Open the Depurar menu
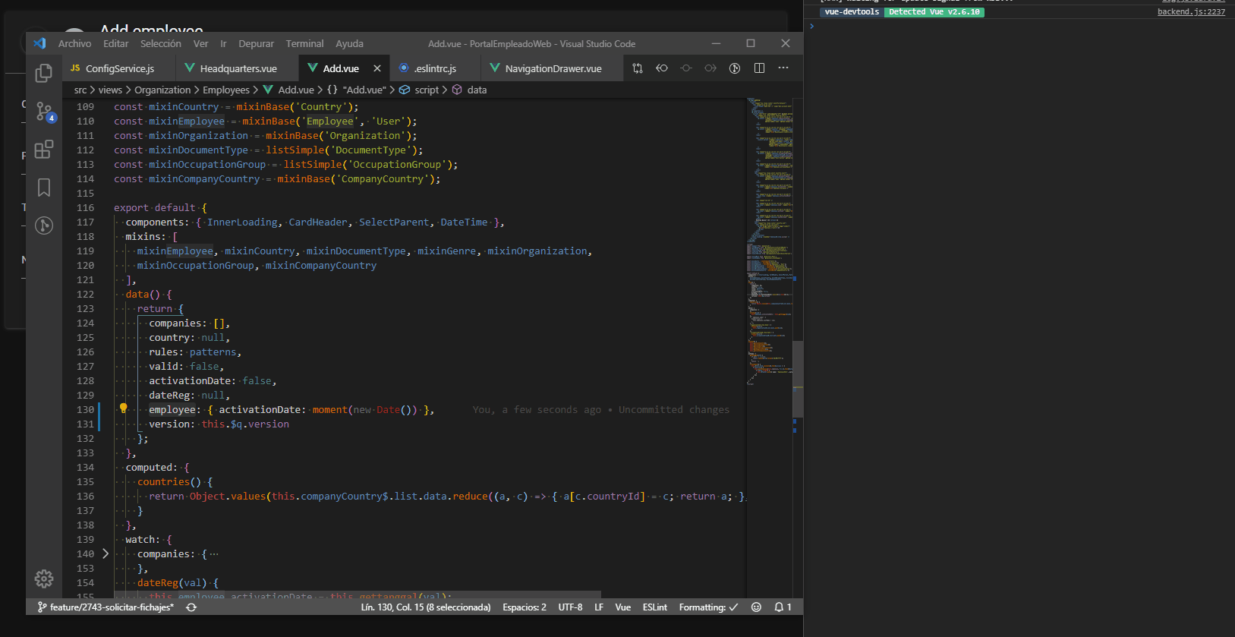Viewport: 1235px width, 637px height. tap(257, 44)
